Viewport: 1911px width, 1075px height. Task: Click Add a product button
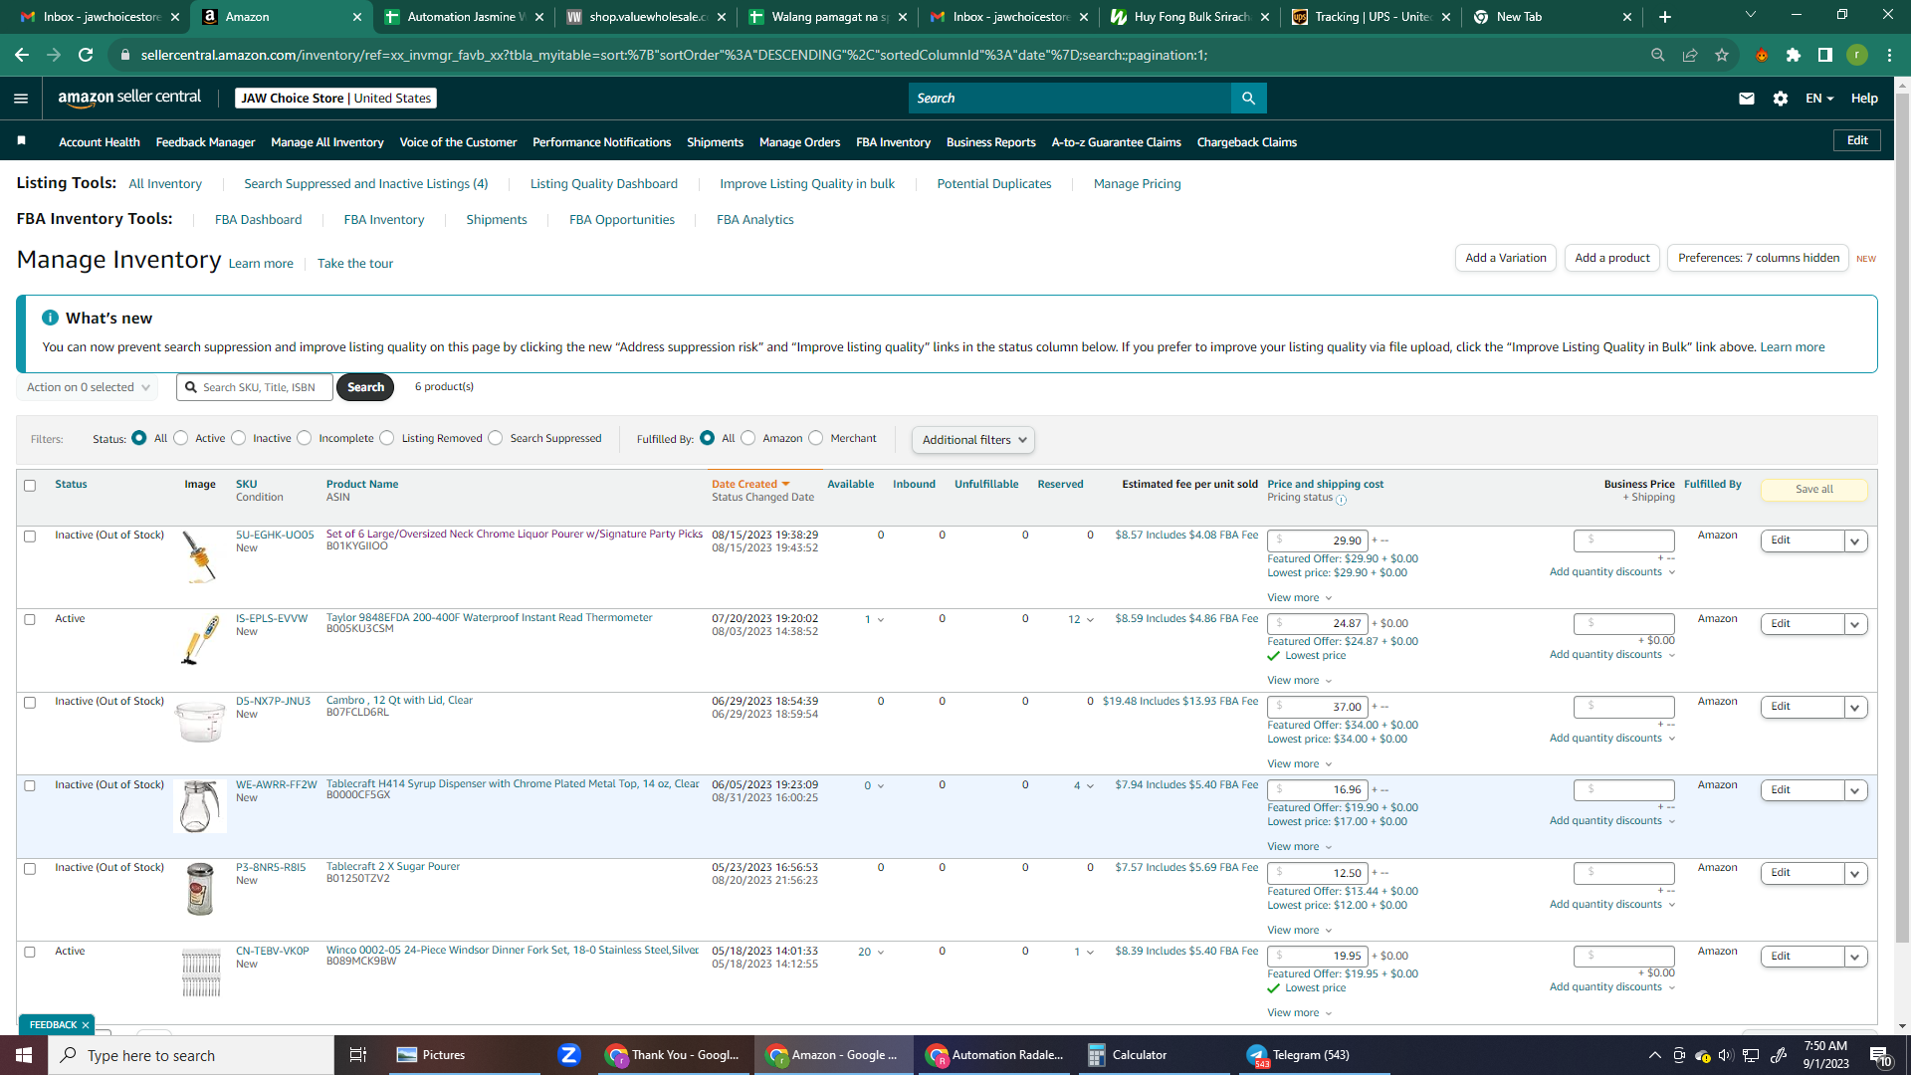[x=1612, y=258]
